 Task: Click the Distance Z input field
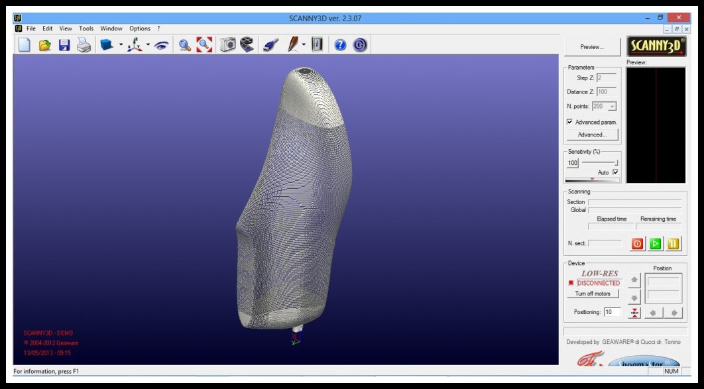click(606, 92)
